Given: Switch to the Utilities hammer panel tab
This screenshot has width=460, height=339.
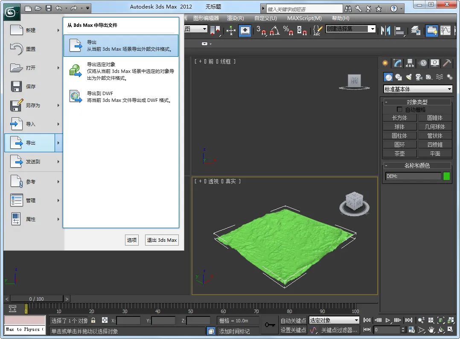Looking at the screenshot, I should (447, 63).
